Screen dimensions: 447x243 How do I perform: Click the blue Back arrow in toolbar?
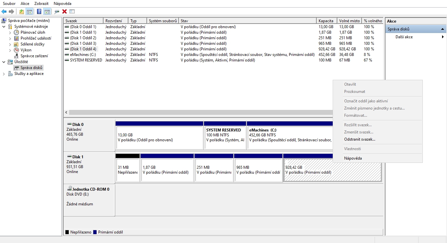tap(4, 11)
